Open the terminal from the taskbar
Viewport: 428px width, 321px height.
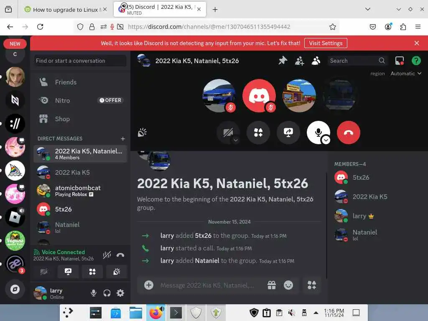(176, 313)
